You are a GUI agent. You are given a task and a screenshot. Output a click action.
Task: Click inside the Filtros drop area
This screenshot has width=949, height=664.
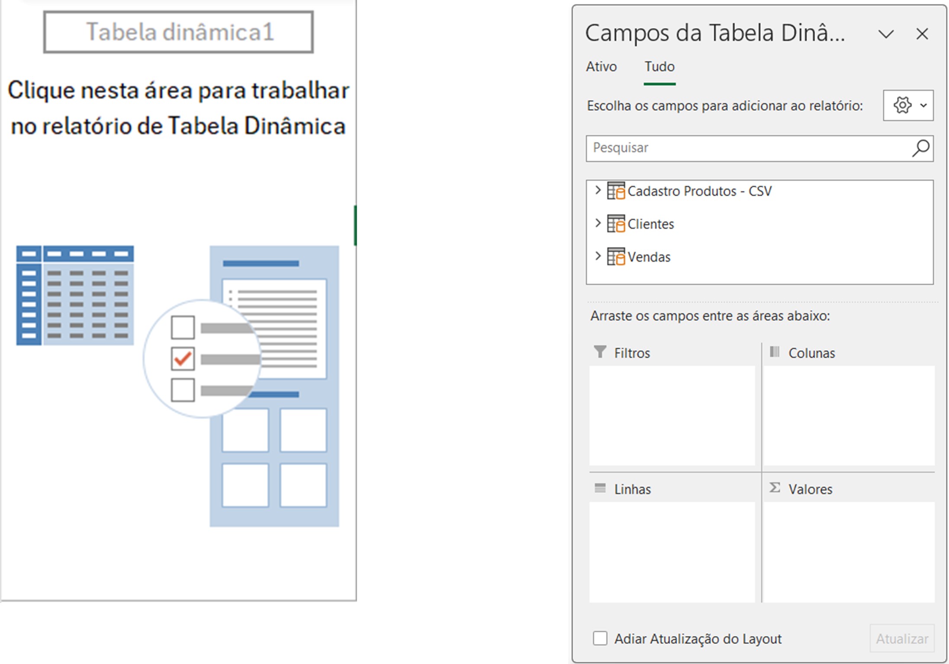pos(672,416)
